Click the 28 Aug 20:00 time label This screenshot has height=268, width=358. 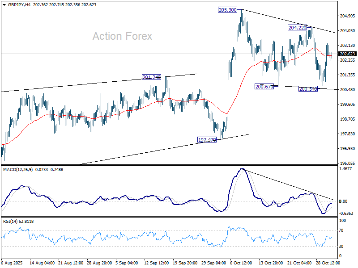point(99,263)
